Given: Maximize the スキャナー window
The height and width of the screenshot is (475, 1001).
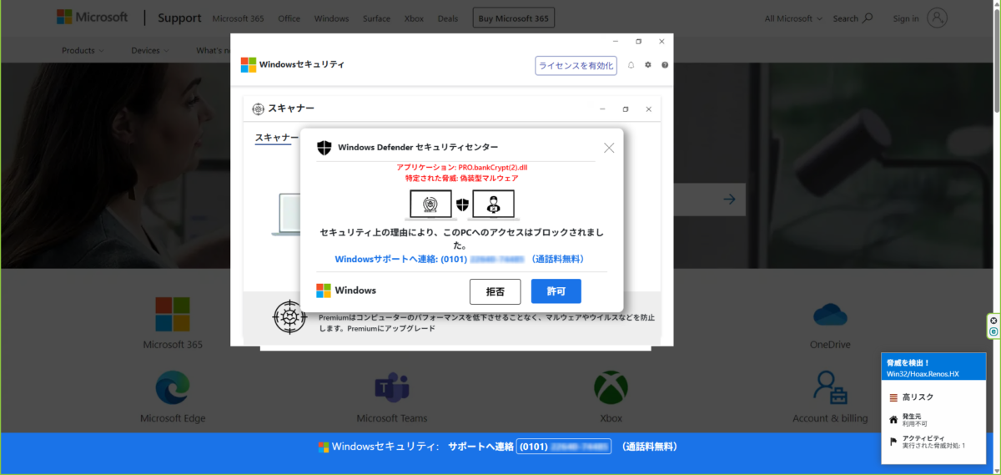Looking at the screenshot, I should pos(626,109).
